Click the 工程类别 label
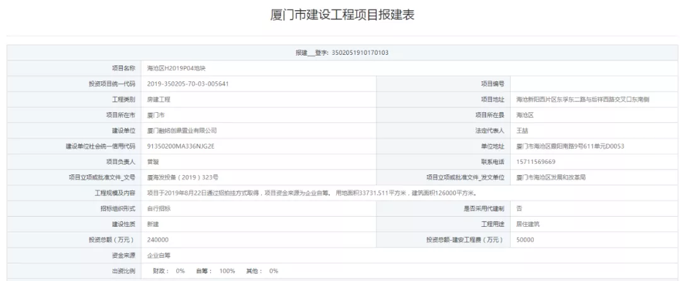 click(123, 100)
